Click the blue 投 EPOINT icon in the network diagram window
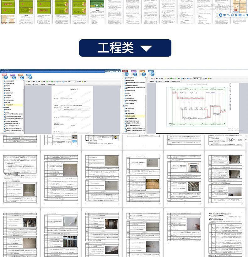The height and width of the screenshot is (257, 248). coord(151,73)
